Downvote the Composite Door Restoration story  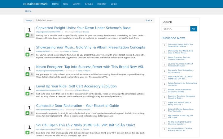pos(32,113)
